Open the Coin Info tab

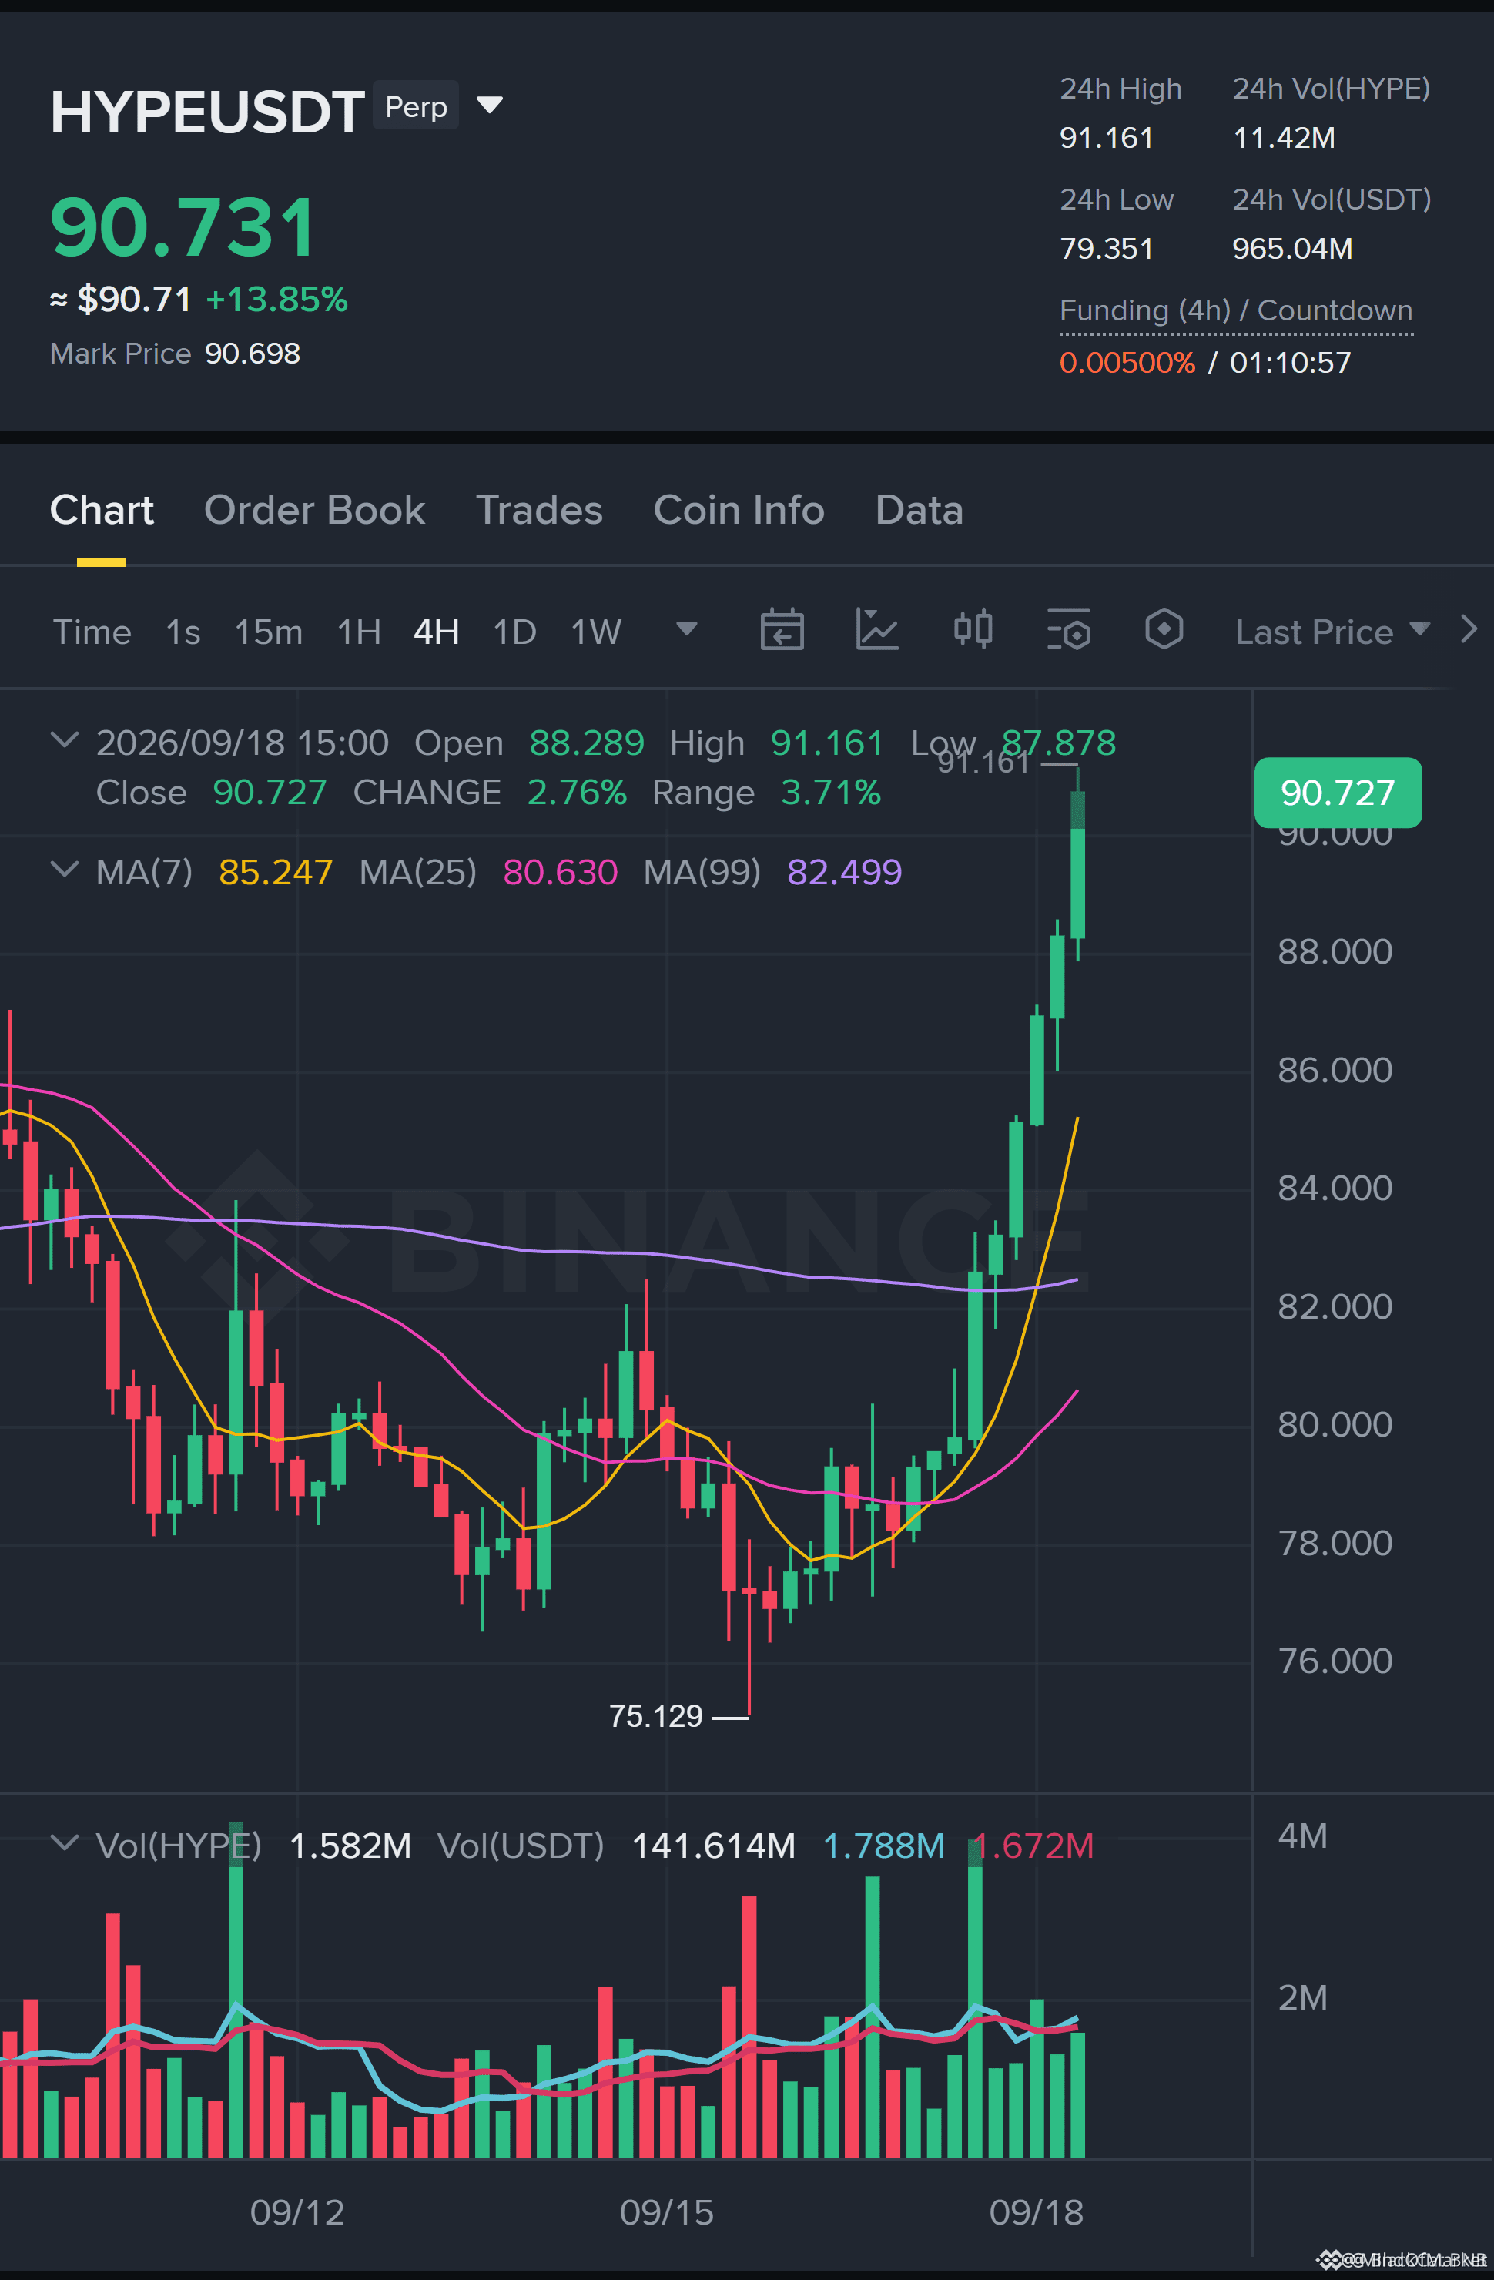point(739,511)
